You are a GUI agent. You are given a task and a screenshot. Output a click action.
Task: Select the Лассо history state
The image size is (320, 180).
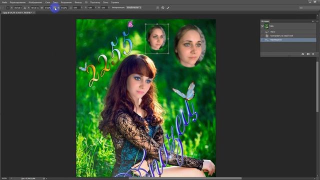[288, 32]
